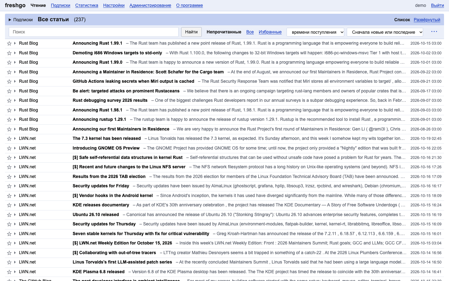Star 'Linus Torvalds's first LLM-assisted patch series'
449x281 pixels.
tap(9, 262)
